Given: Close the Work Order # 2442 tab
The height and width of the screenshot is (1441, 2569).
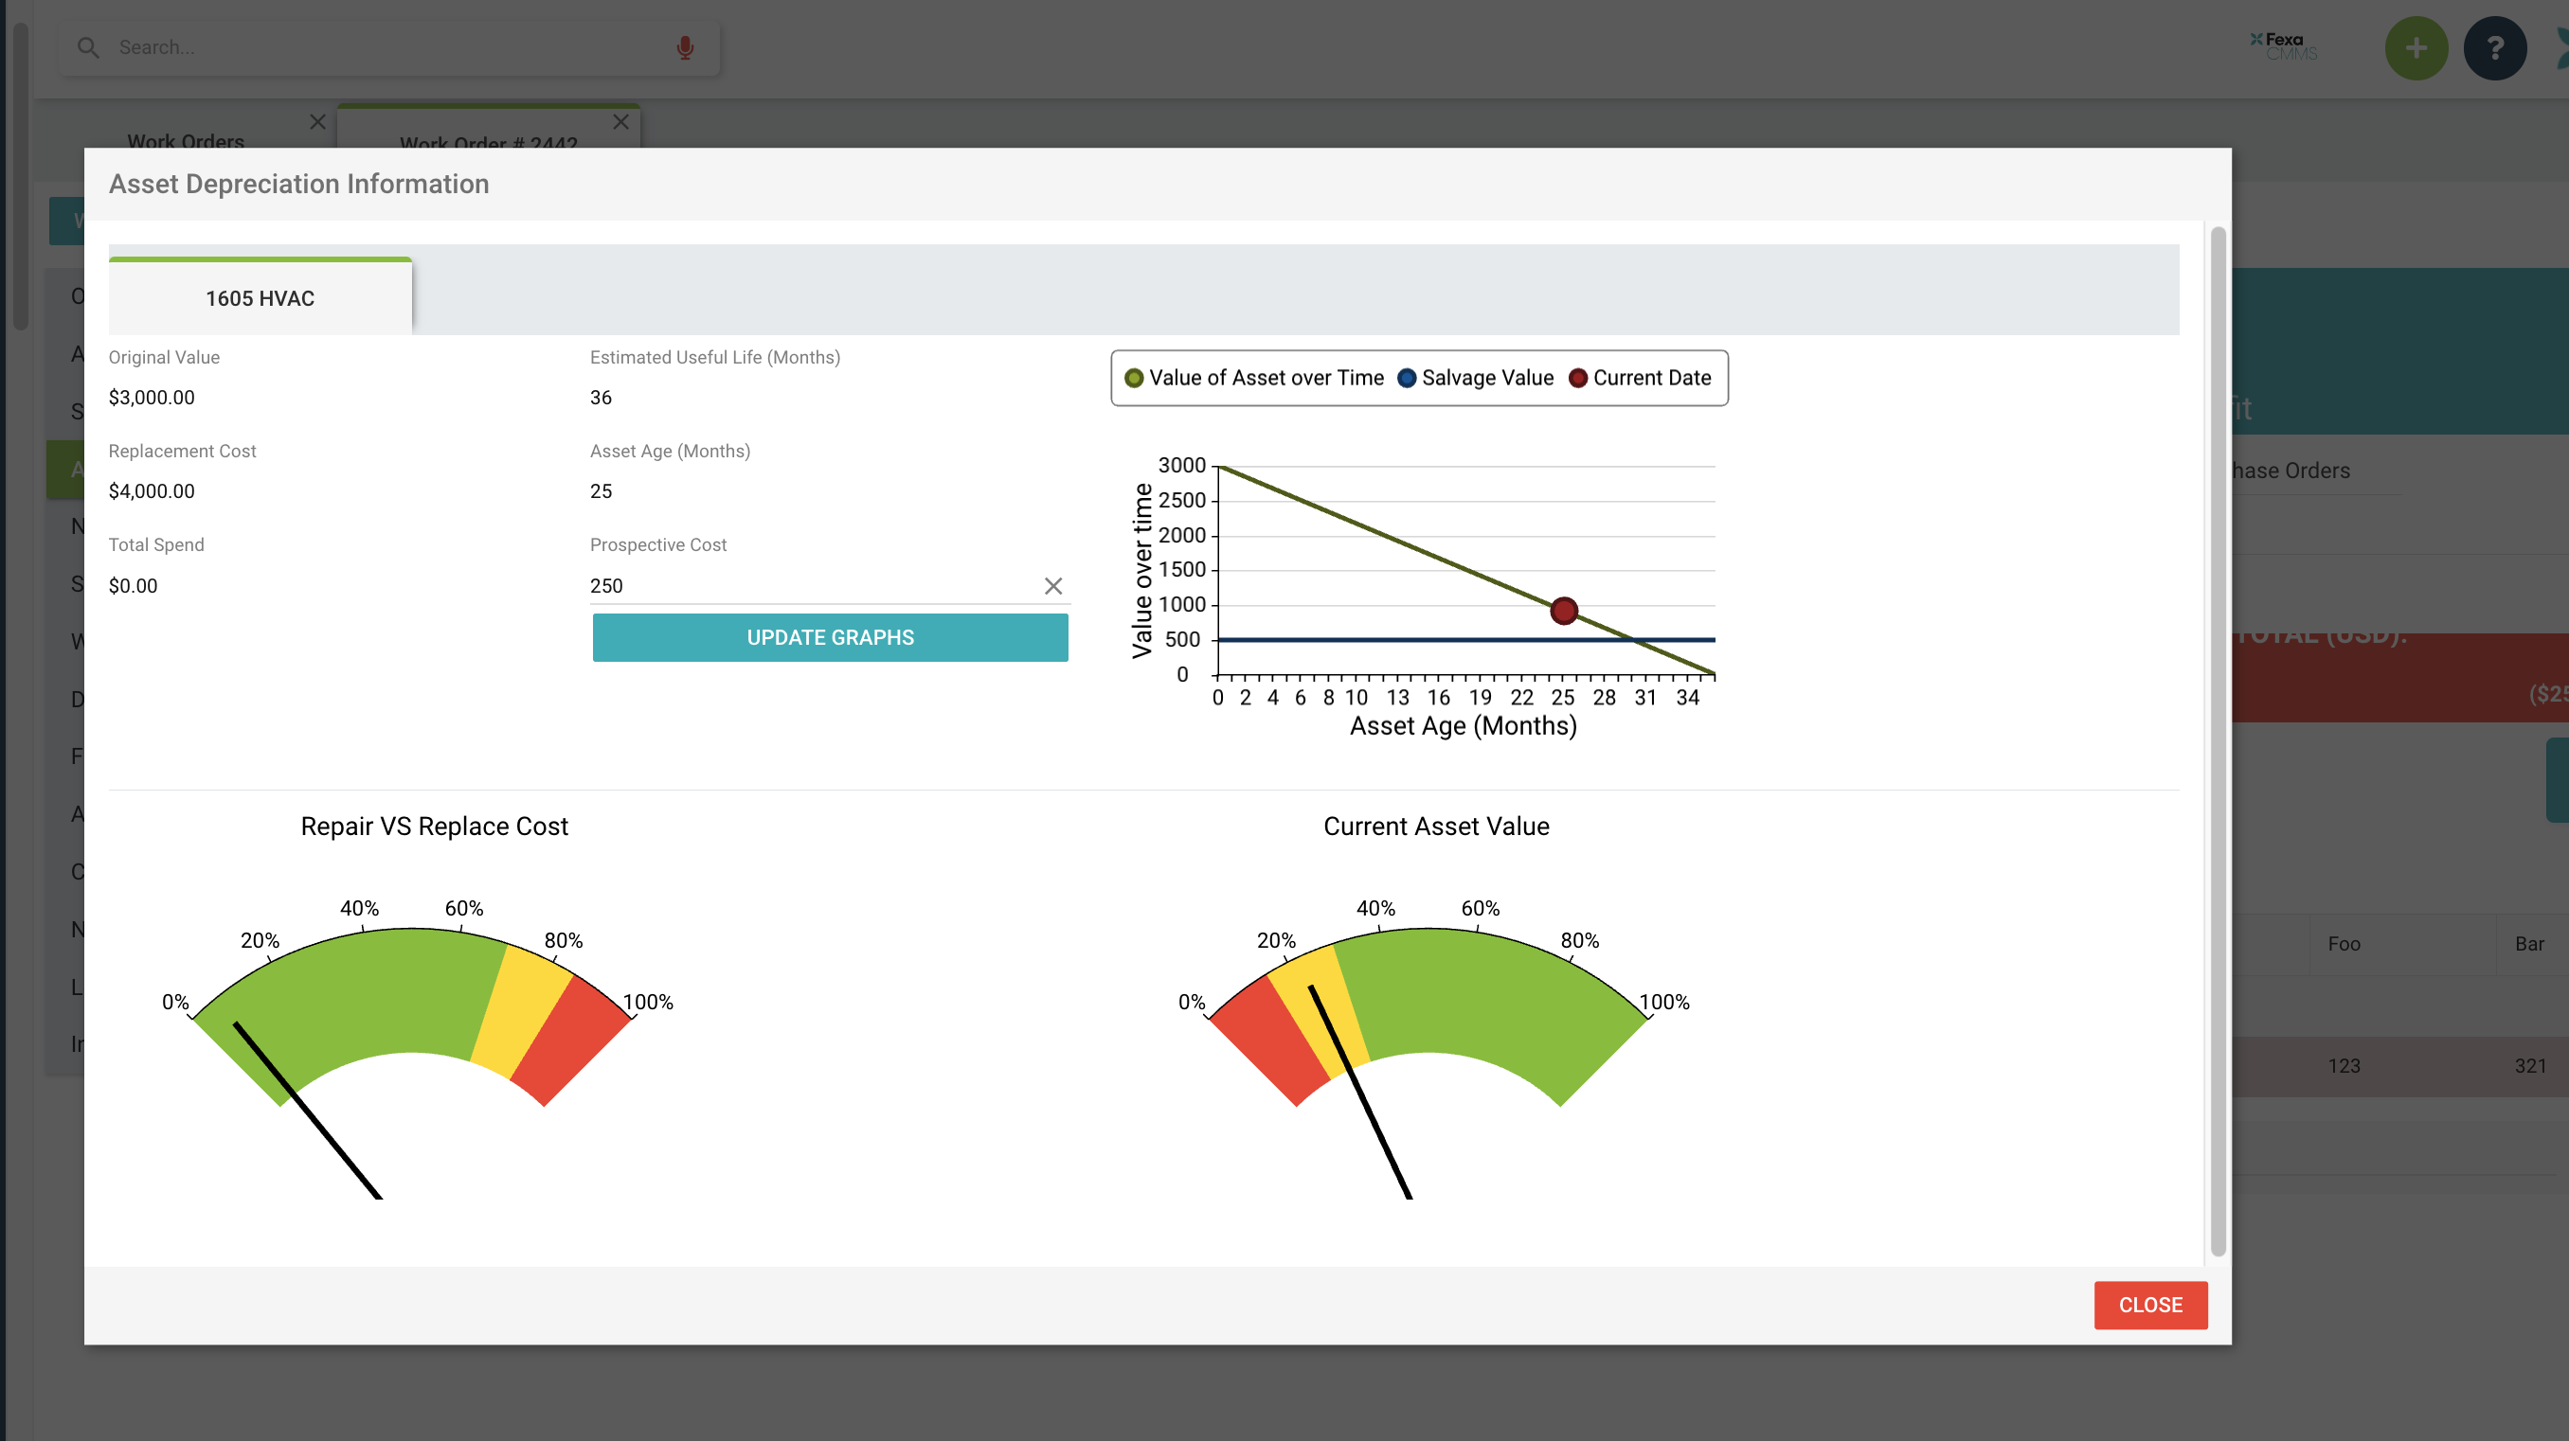Looking at the screenshot, I should pyautogui.click(x=620, y=121).
